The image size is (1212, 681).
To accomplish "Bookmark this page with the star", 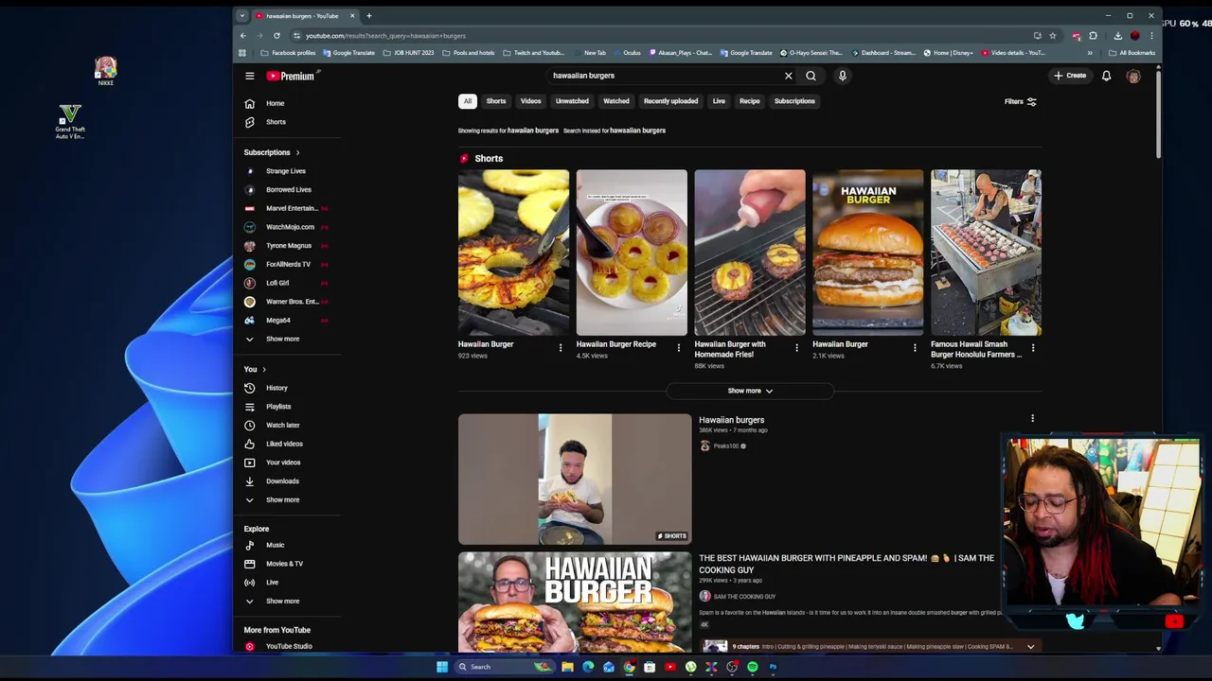I will tap(1052, 36).
